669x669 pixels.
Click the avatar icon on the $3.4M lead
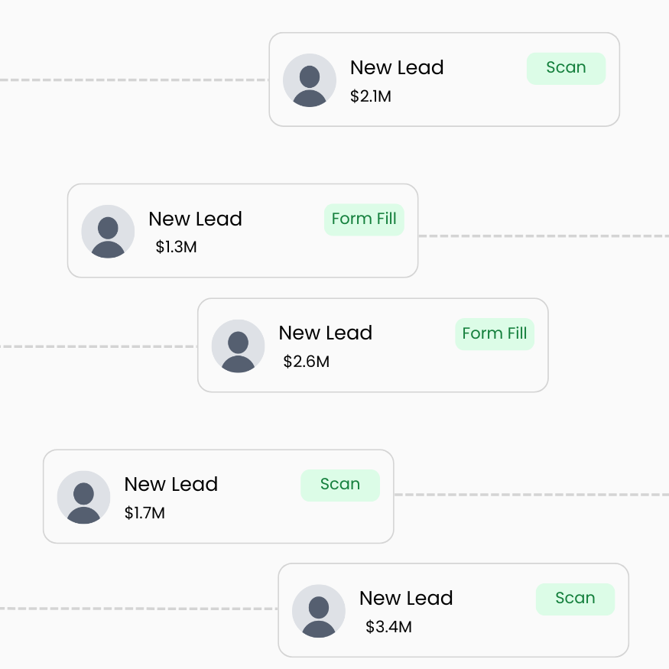point(319,611)
